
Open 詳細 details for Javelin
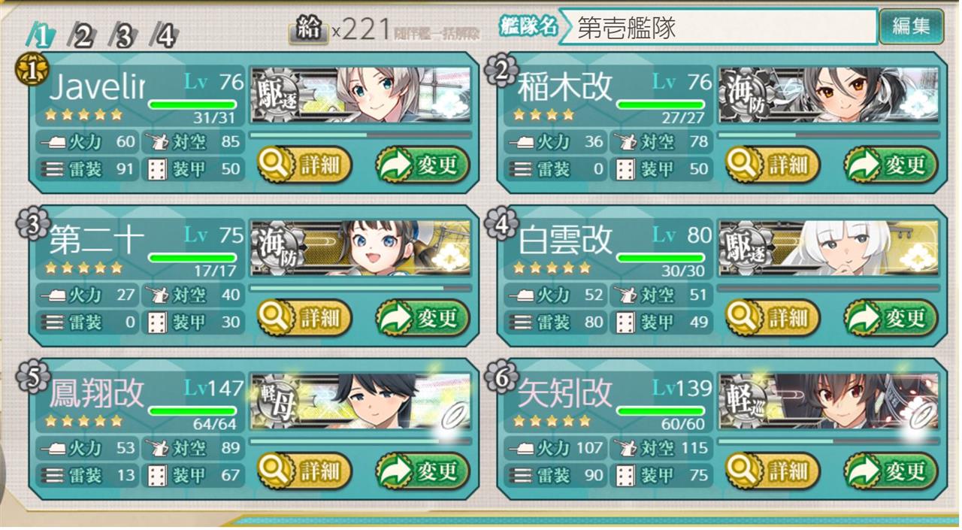click(x=304, y=165)
